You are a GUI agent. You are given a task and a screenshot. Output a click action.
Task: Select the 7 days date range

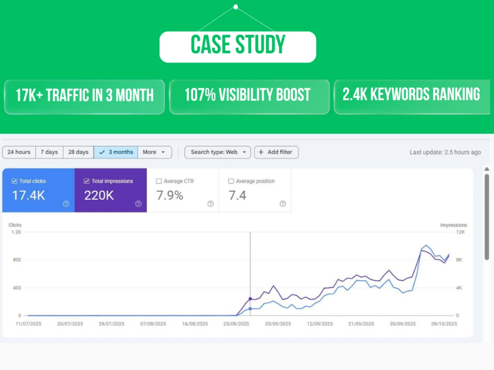coord(49,152)
